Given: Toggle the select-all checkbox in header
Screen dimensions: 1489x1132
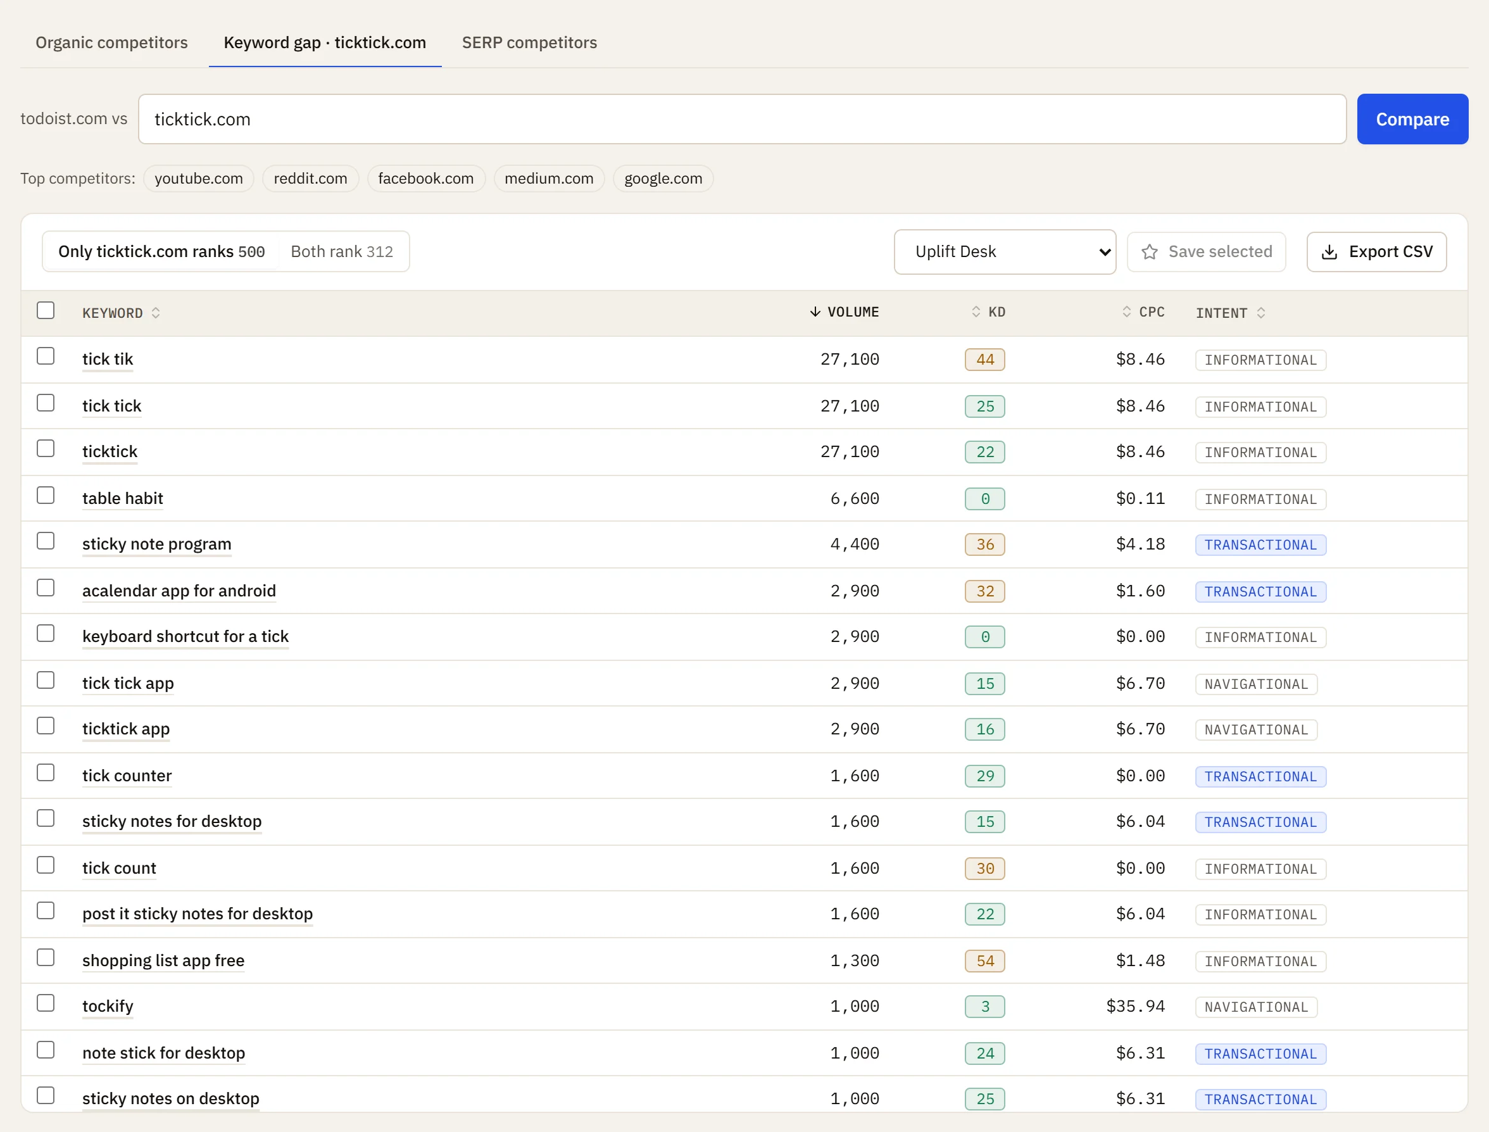Looking at the screenshot, I should pyautogui.click(x=46, y=311).
